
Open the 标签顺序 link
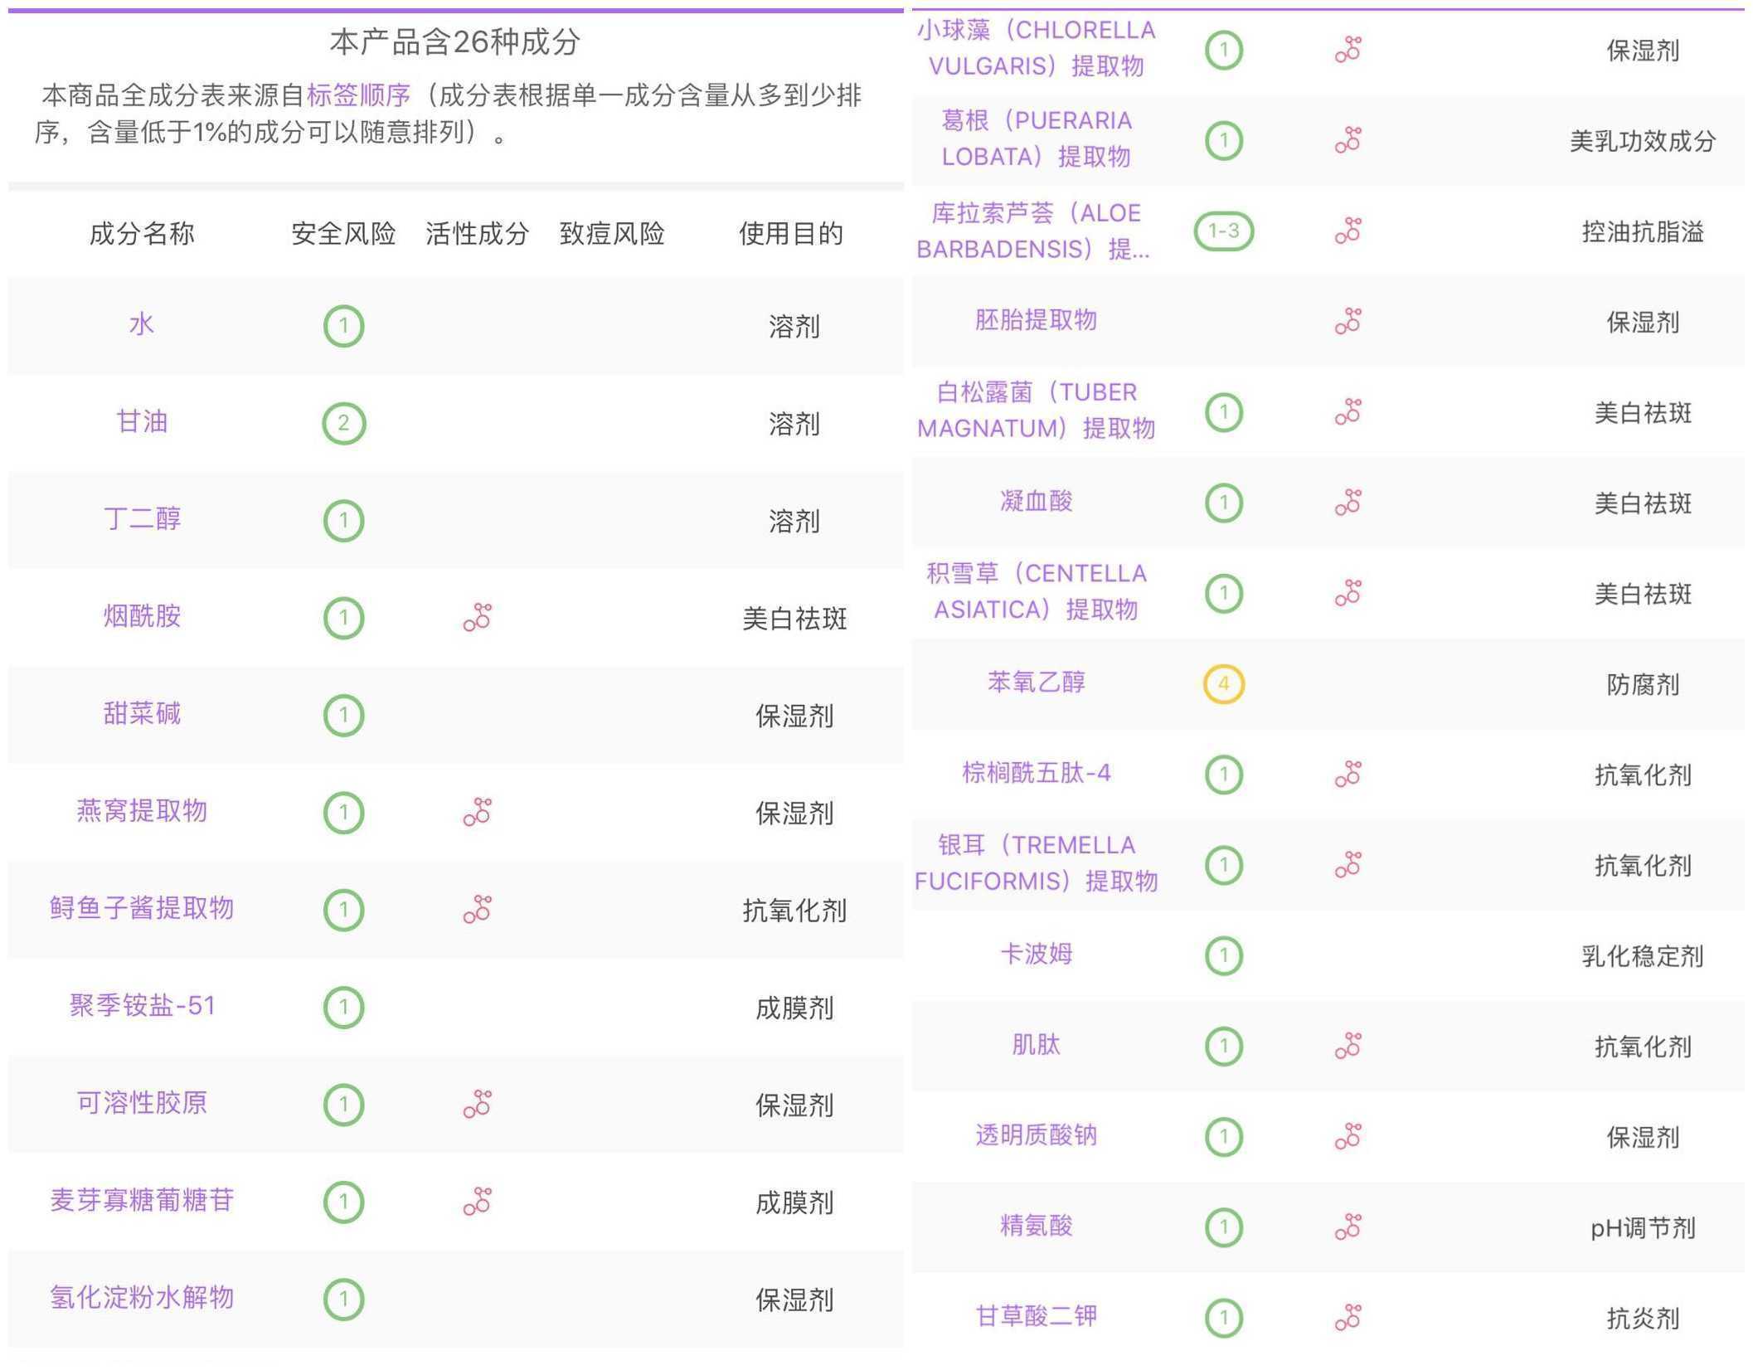360,96
